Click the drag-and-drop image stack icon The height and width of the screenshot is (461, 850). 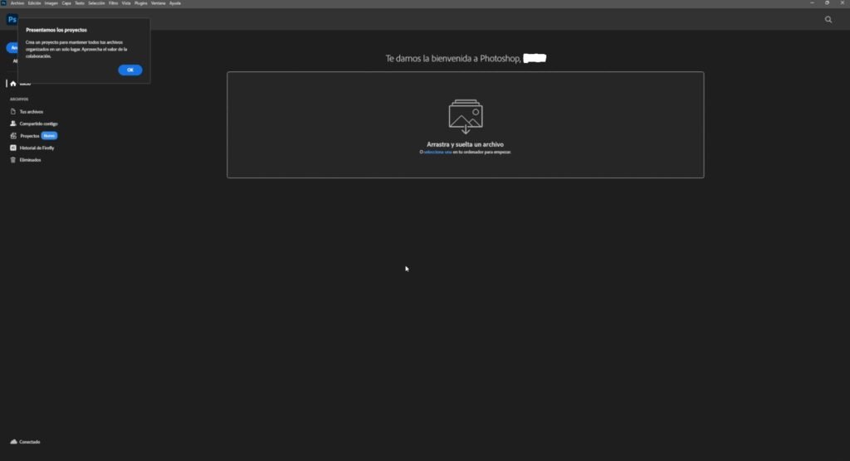coord(466,116)
